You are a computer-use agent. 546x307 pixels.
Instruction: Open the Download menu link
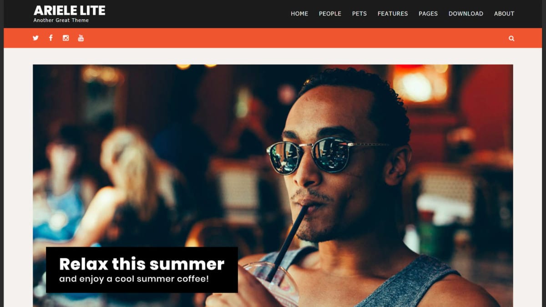click(x=466, y=14)
